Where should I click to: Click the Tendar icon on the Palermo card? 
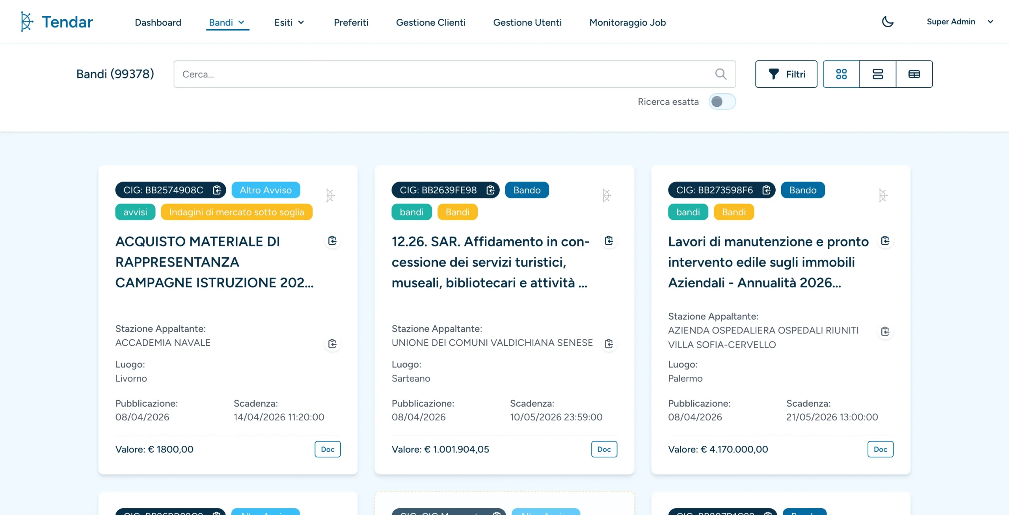pyautogui.click(x=883, y=195)
